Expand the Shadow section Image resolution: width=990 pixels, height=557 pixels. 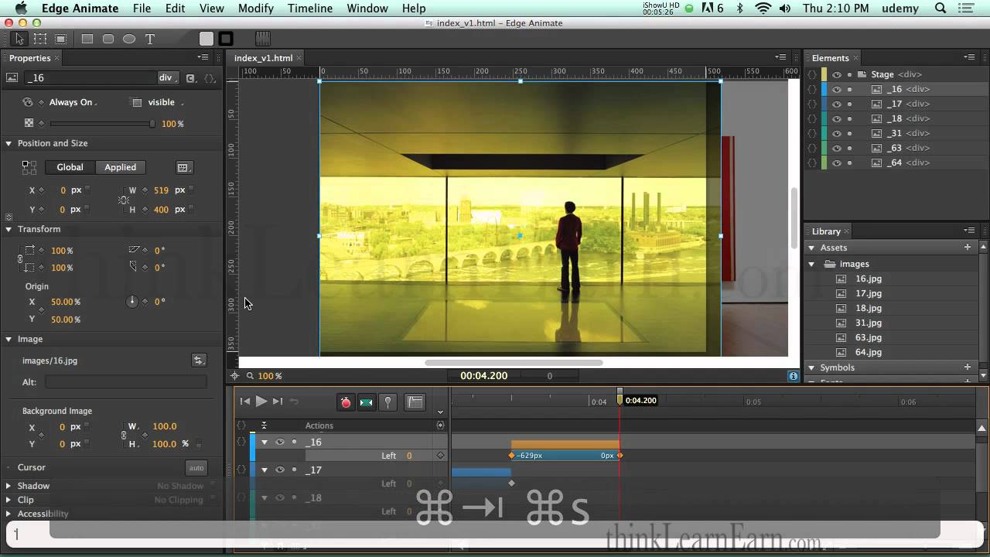click(9, 486)
